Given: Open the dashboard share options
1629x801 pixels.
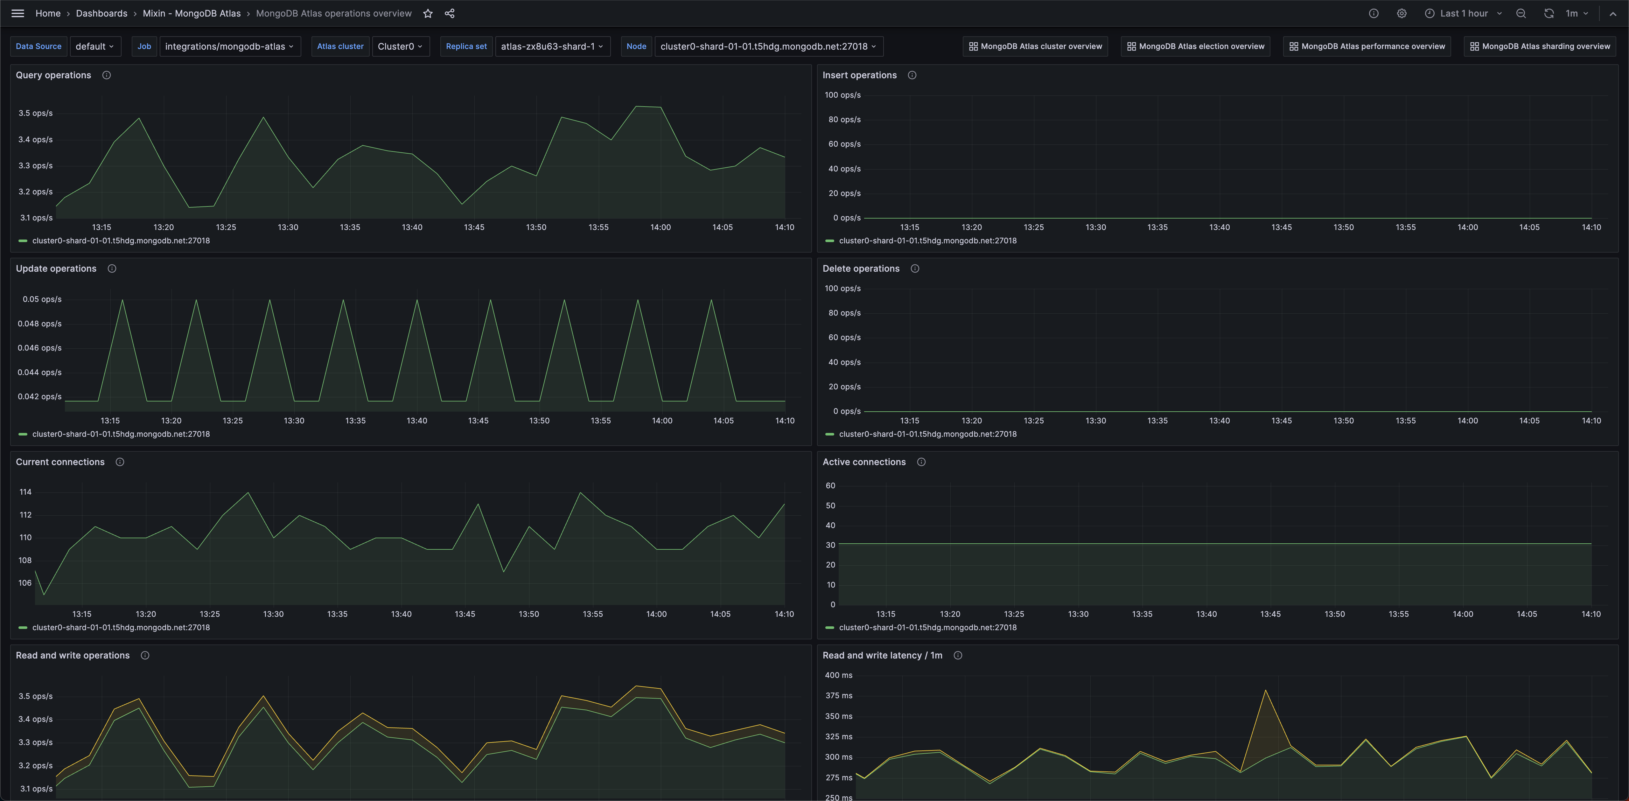Looking at the screenshot, I should 449,13.
